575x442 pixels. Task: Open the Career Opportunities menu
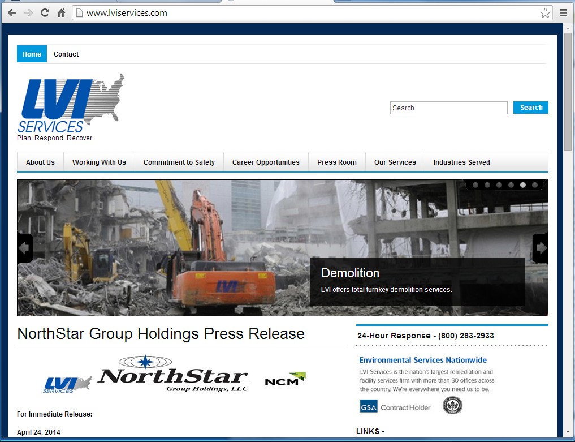point(266,162)
